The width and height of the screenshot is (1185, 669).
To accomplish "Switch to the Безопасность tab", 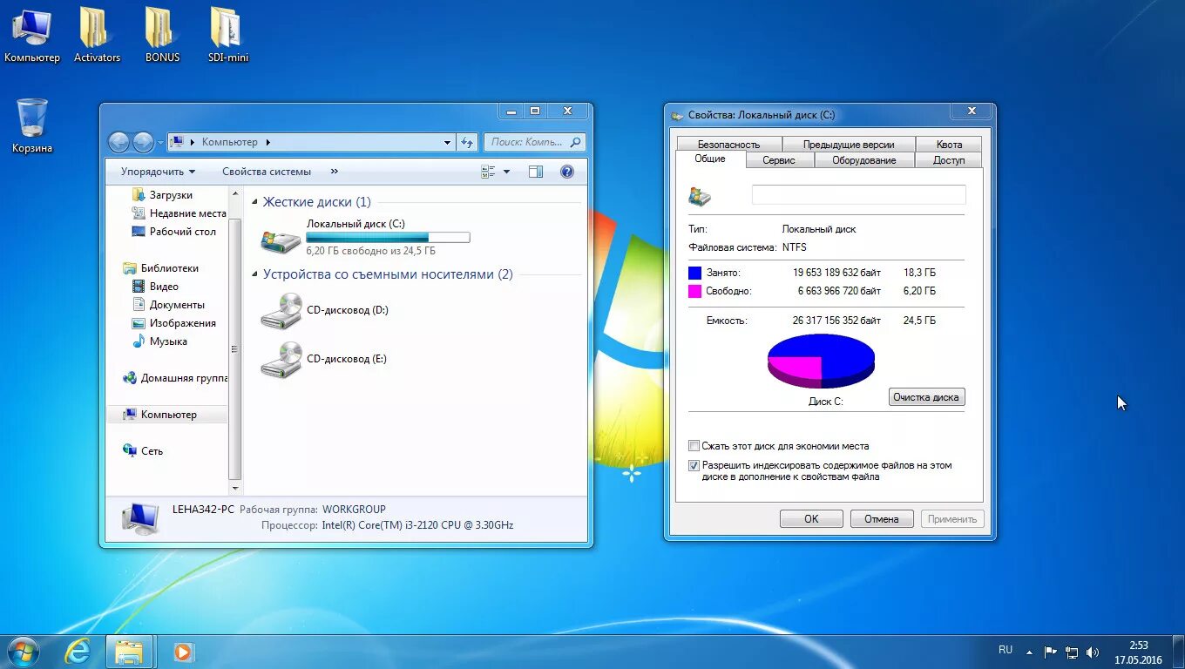I will tap(728, 145).
